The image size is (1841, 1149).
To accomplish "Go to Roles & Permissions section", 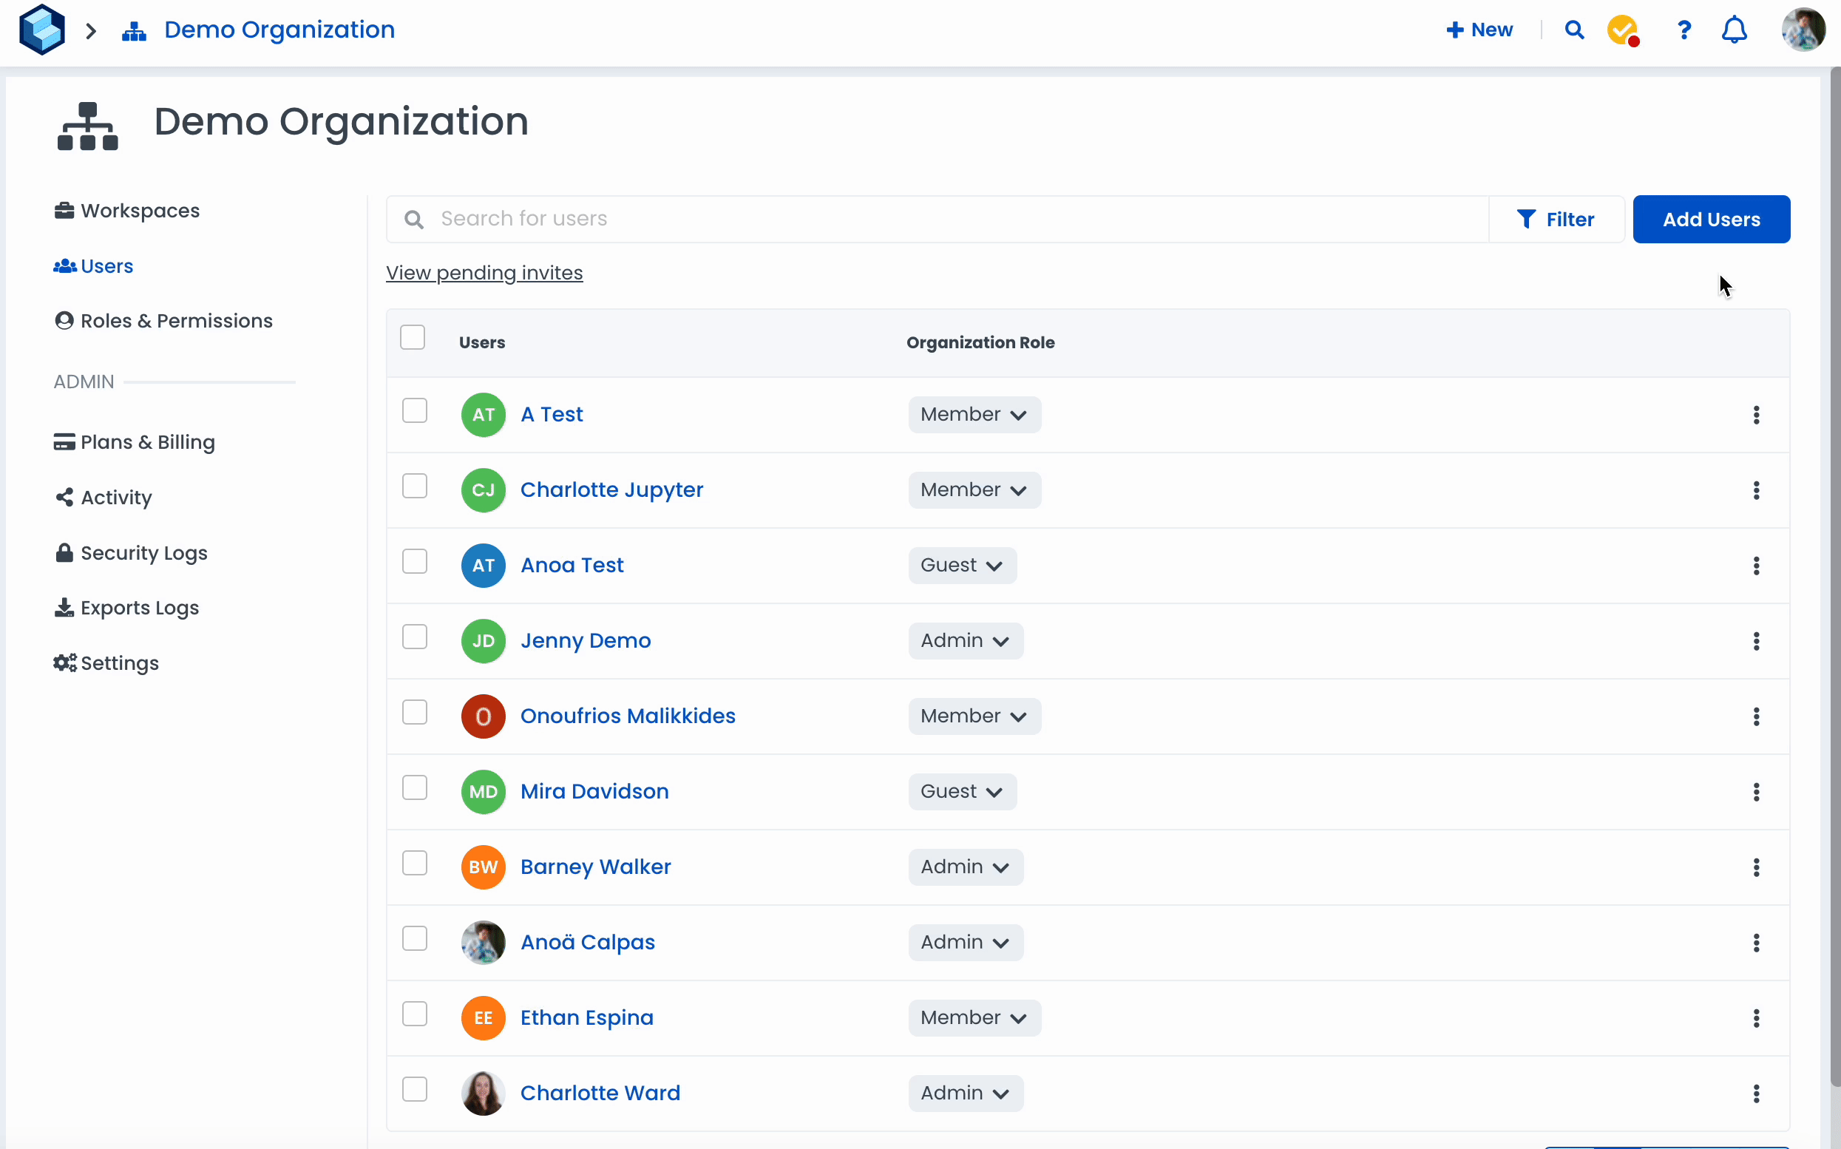I will point(175,321).
